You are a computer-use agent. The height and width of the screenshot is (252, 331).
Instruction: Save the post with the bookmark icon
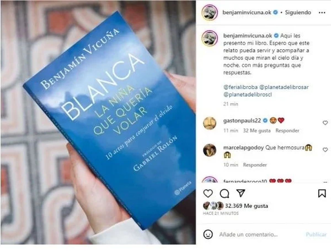(322, 194)
